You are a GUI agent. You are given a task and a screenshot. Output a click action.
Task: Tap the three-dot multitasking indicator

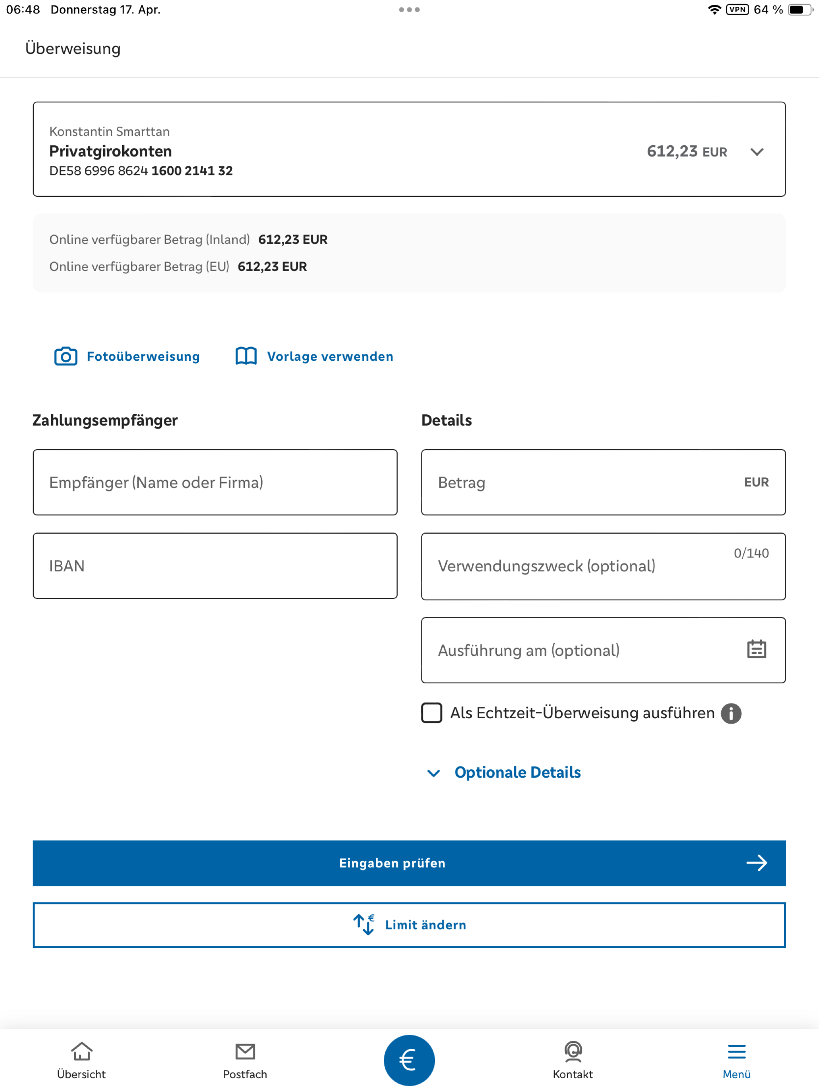point(409,10)
